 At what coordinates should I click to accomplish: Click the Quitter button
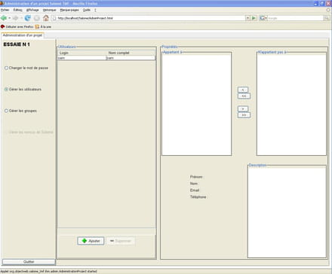(29, 262)
